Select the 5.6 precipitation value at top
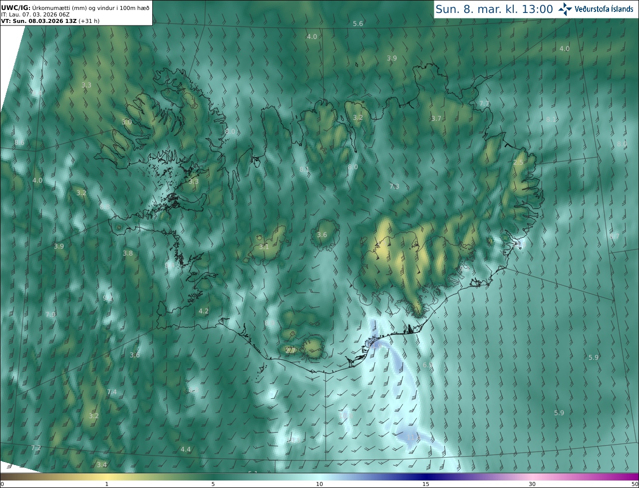Screen dimensions: 639x488 click(358, 24)
